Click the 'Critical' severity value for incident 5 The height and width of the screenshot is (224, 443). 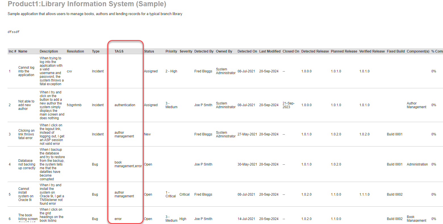[x=184, y=194]
